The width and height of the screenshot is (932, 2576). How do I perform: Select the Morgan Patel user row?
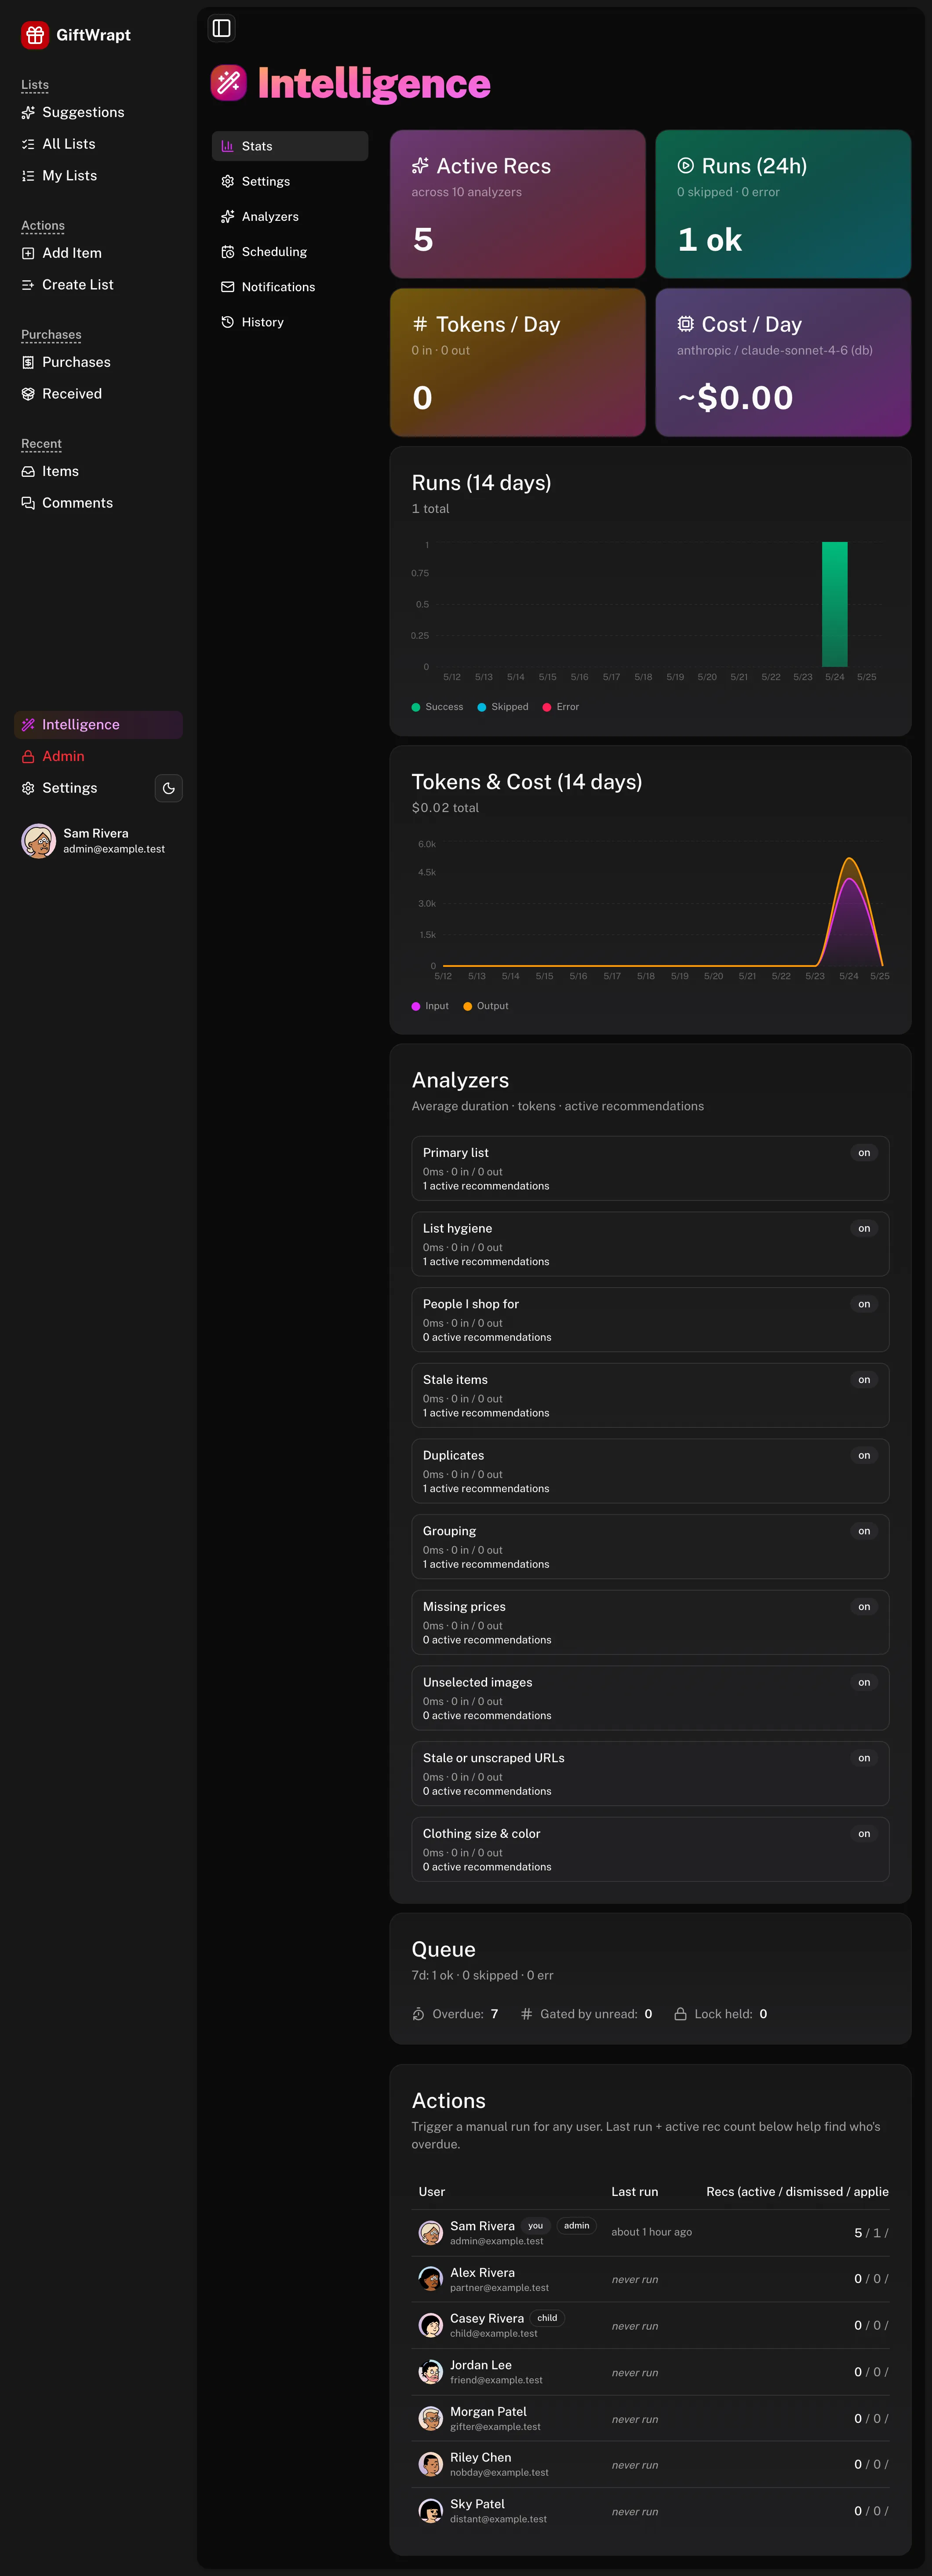(650, 2419)
